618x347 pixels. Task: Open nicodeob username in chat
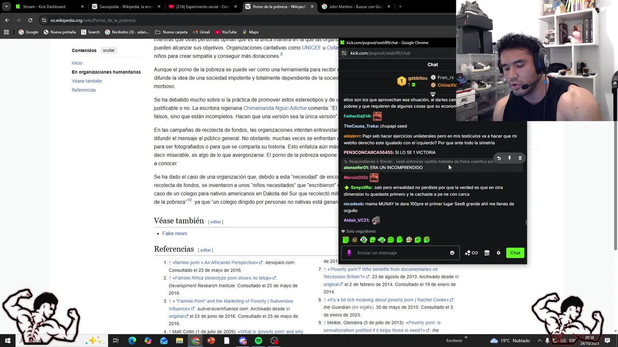click(x=353, y=204)
